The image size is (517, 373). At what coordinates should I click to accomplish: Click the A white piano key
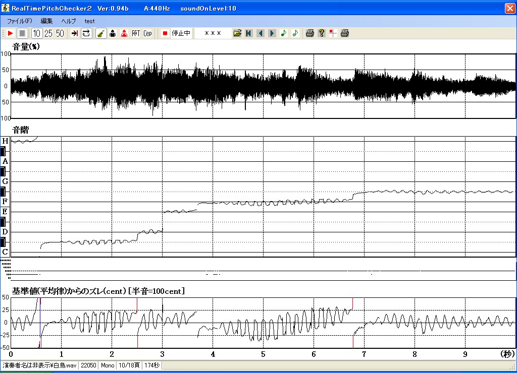(x=5, y=161)
